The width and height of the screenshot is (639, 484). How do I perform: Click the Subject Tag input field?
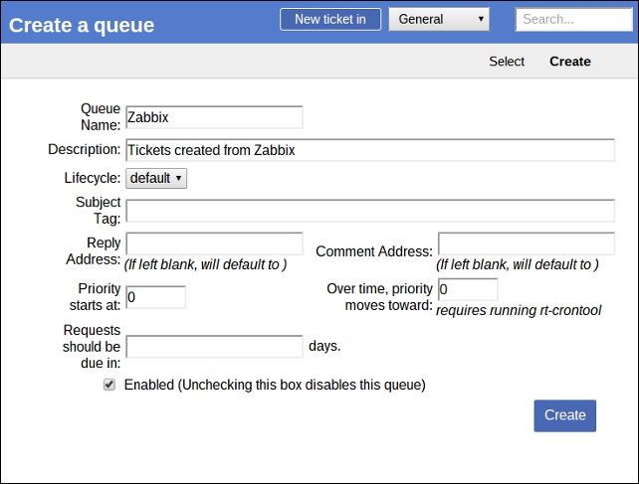(x=369, y=211)
